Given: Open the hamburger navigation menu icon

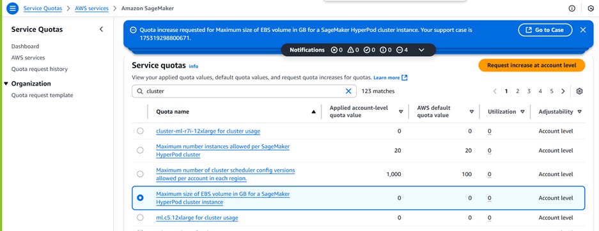Looking at the screenshot, I should tap(13, 8).
